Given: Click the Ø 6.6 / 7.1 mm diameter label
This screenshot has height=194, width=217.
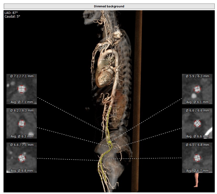Looking at the screenshot, I should (22, 145).
